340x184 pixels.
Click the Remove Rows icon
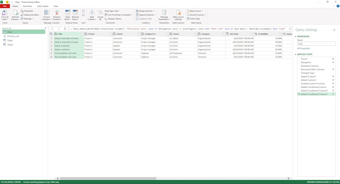(75, 13)
